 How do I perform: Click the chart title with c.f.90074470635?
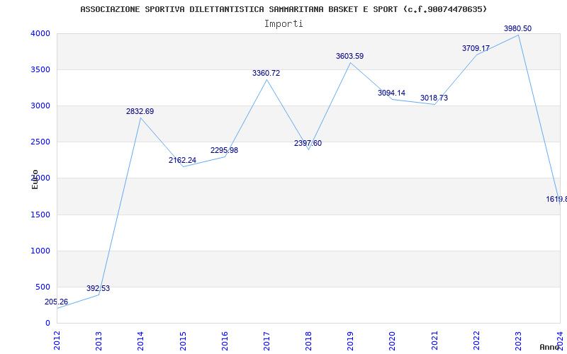(x=283, y=9)
